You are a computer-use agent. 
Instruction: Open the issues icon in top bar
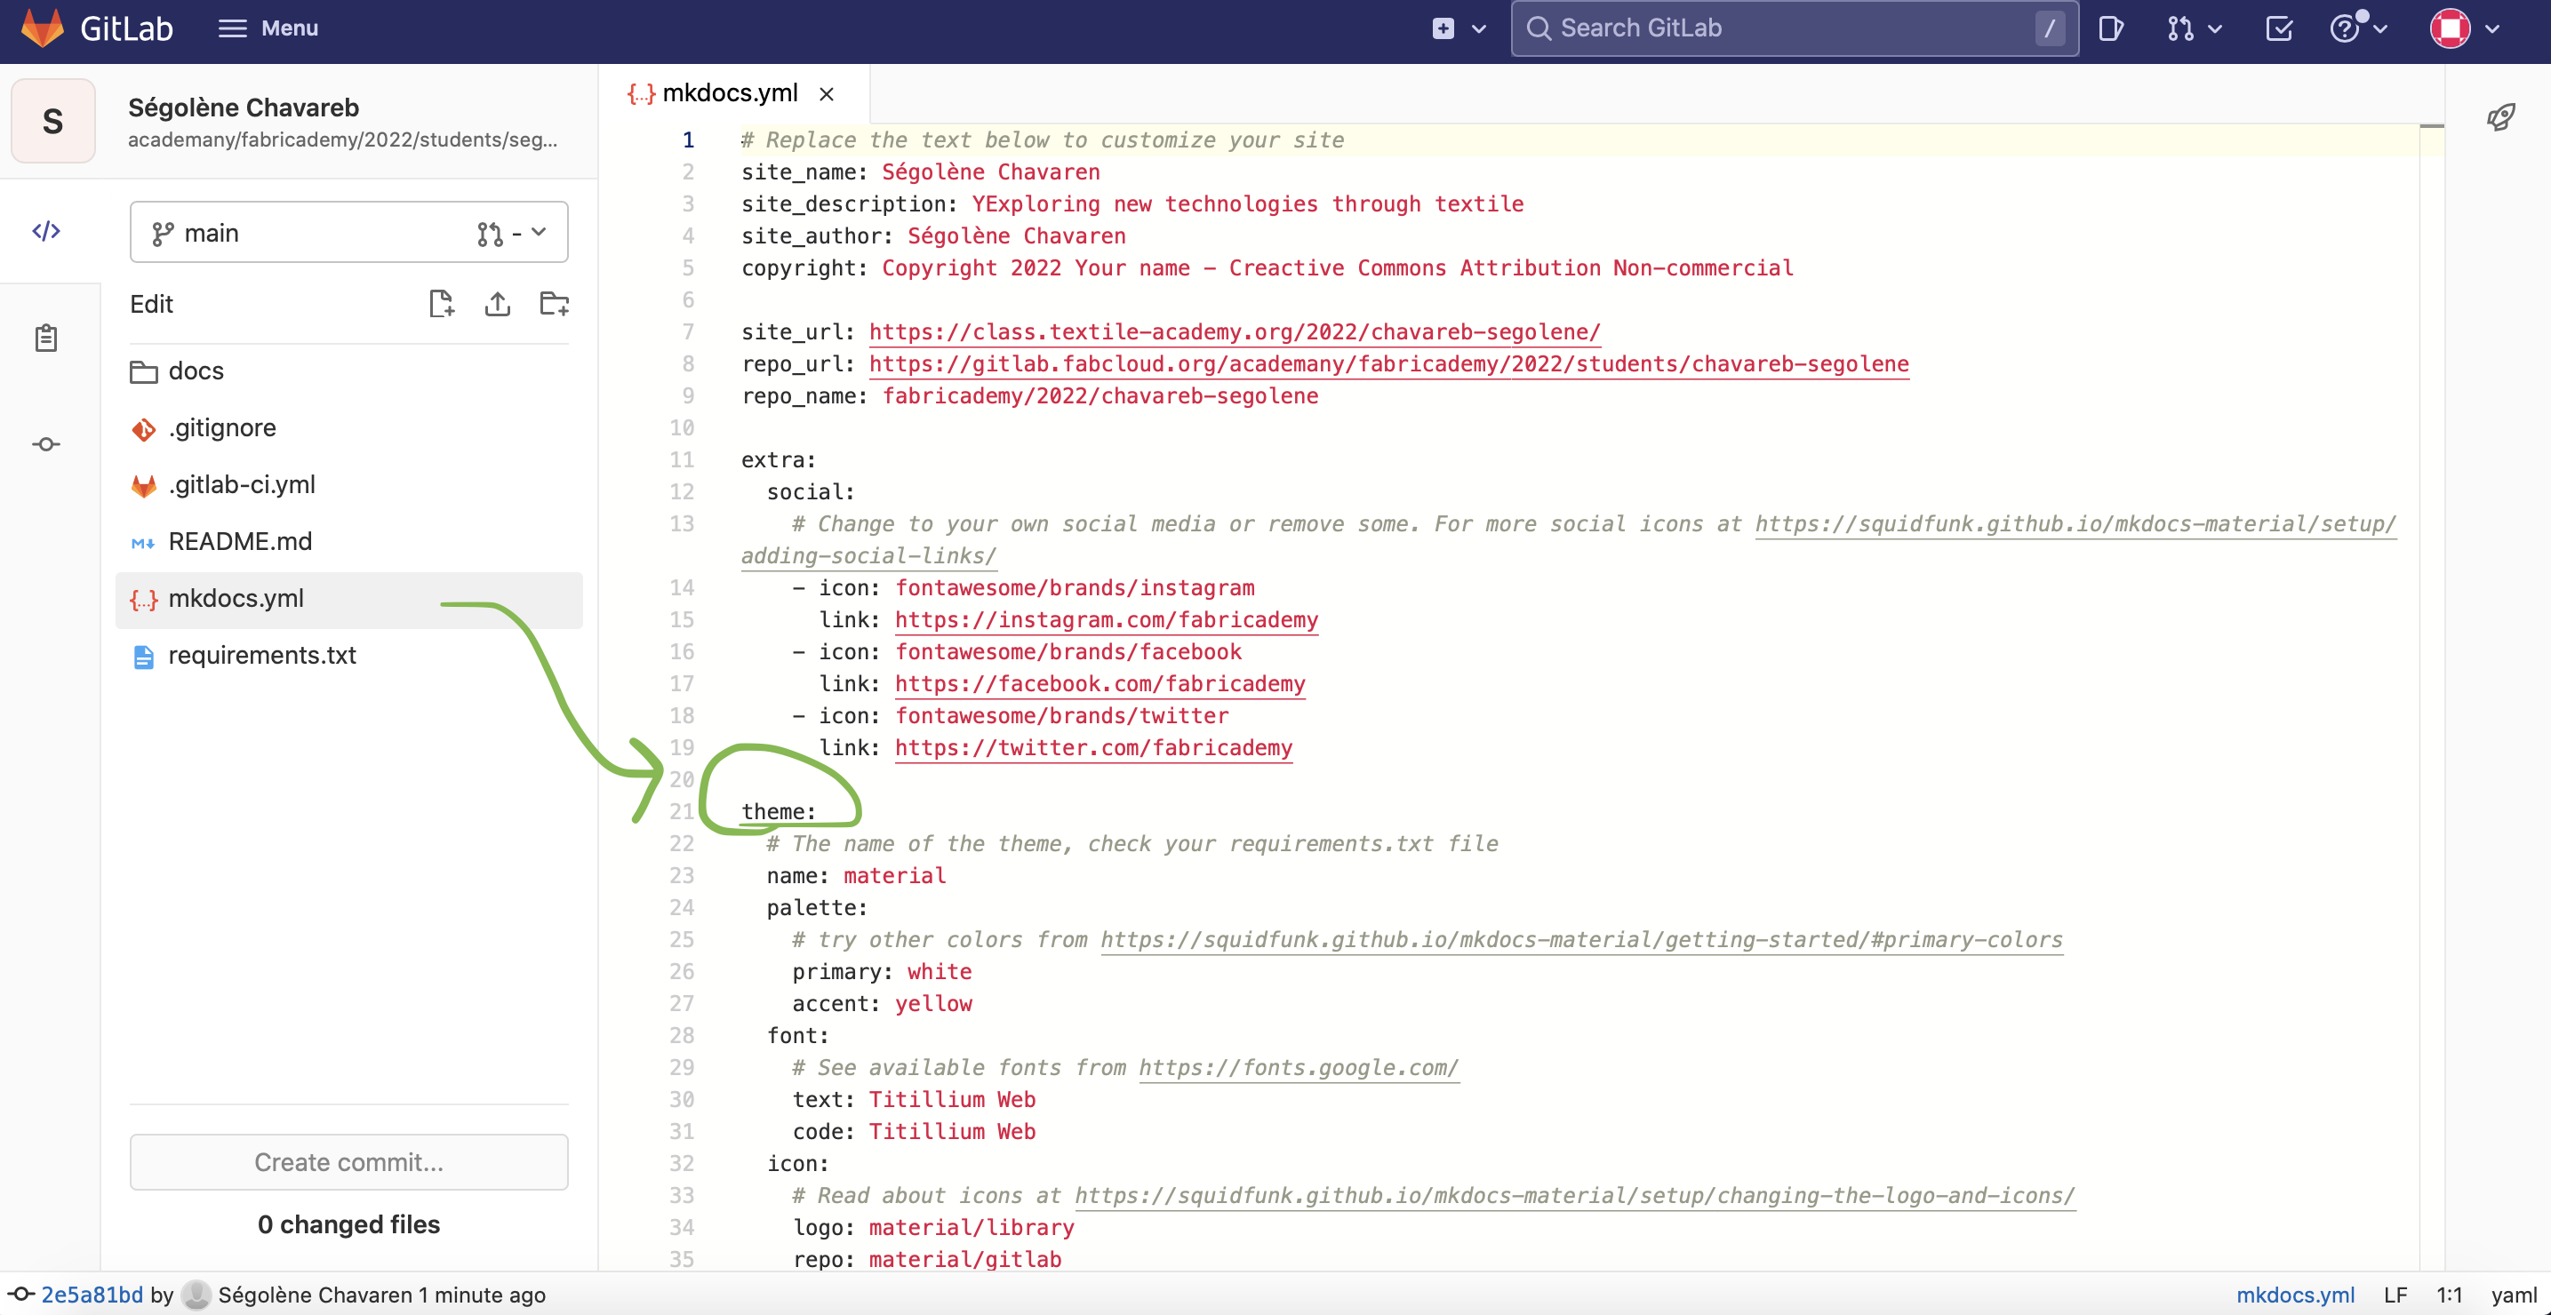coord(2109,28)
